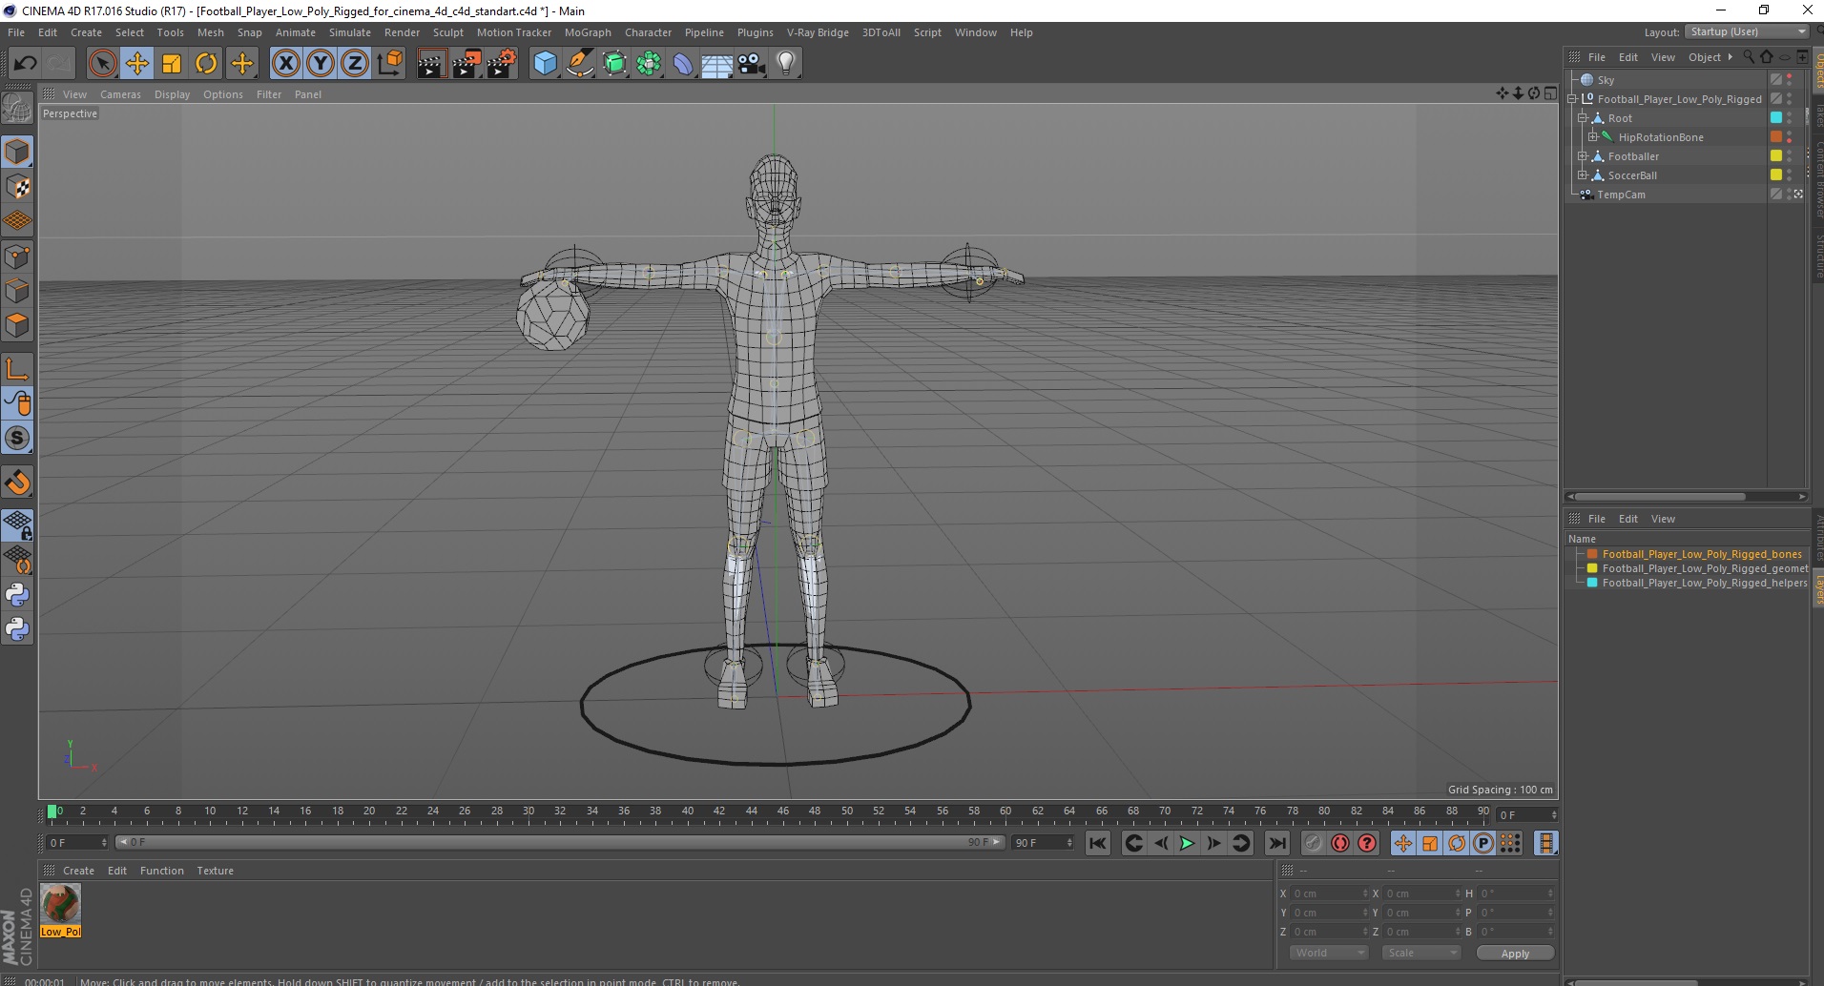The image size is (1824, 986).
Task: Select the Live Selection tool
Action: click(x=102, y=64)
